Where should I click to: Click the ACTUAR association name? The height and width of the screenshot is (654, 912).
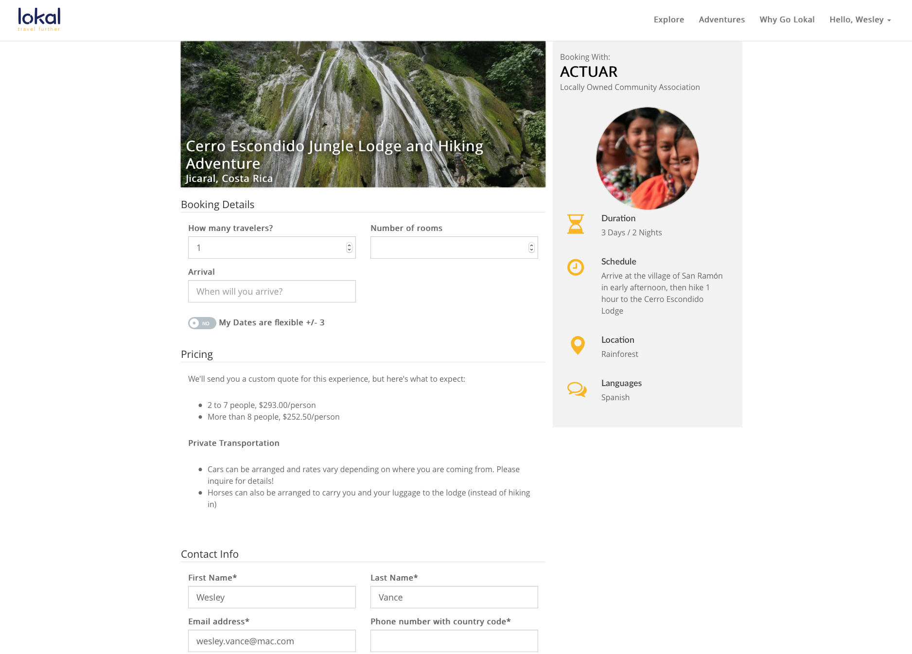[x=589, y=71]
